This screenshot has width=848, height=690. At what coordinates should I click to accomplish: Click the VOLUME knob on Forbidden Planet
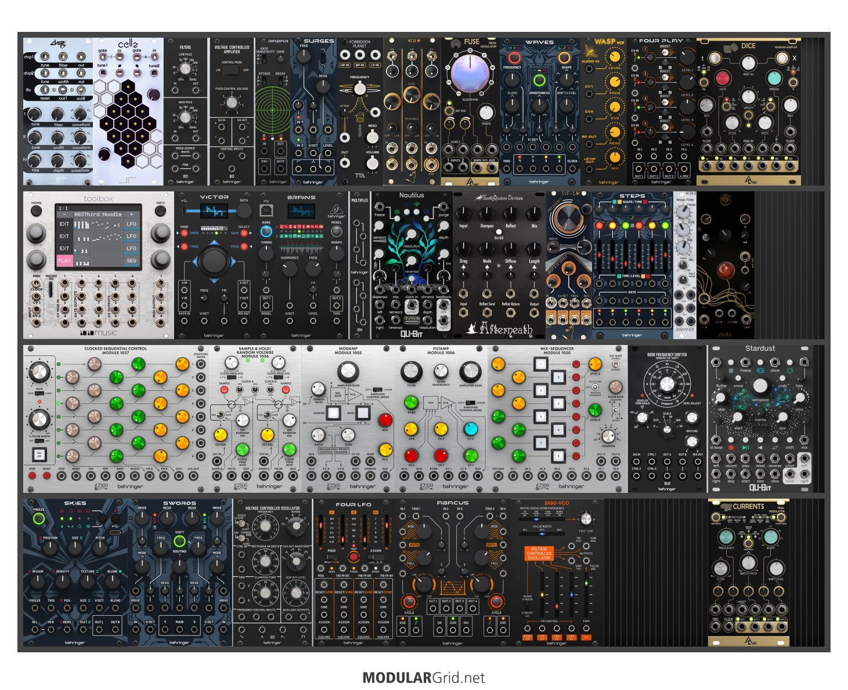coord(373,164)
